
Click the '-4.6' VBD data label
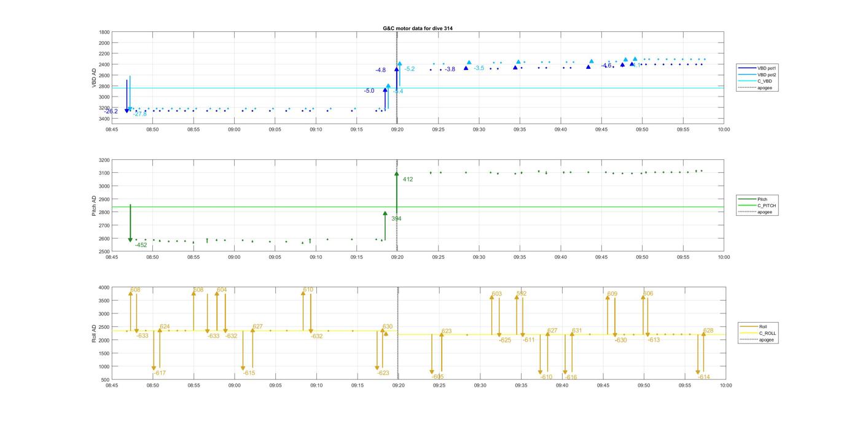coord(606,65)
